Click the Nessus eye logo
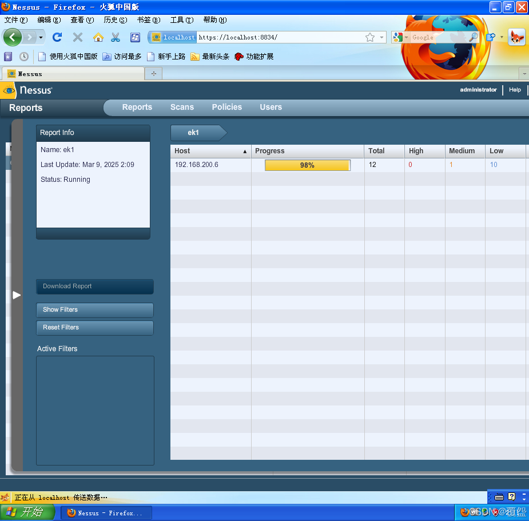This screenshot has height=521, width=529. pos(9,90)
